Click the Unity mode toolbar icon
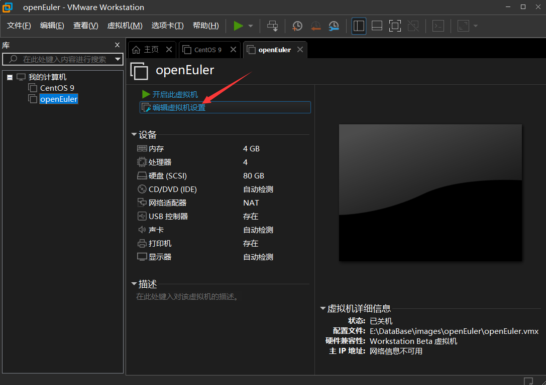The height and width of the screenshot is (385, 546). coord(413,26)
